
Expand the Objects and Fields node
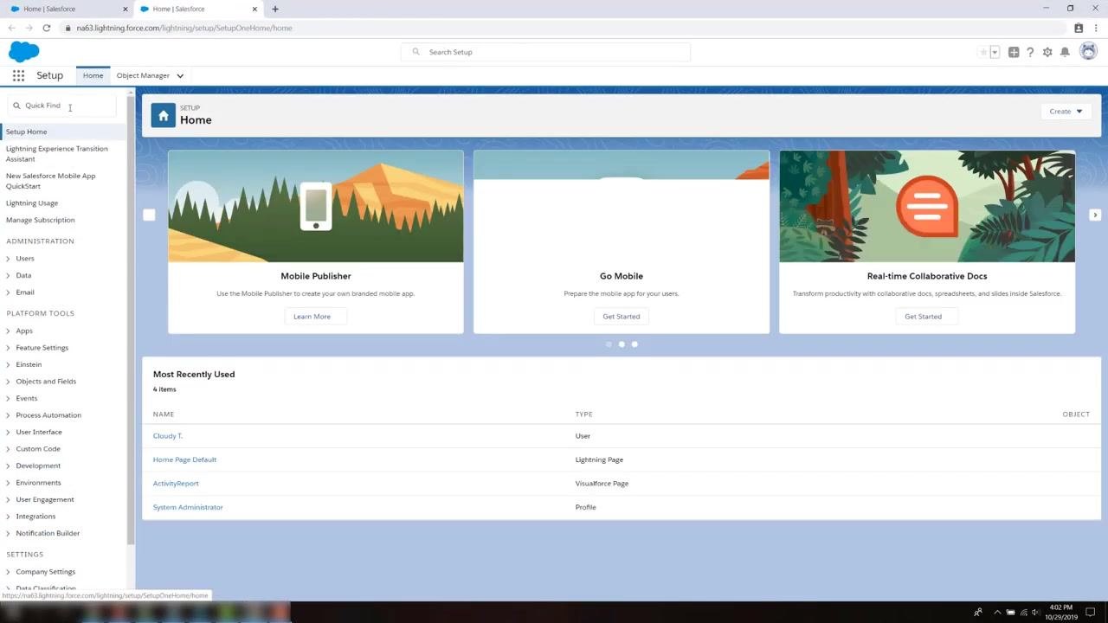pyautogui.click(x=8, y=382)
